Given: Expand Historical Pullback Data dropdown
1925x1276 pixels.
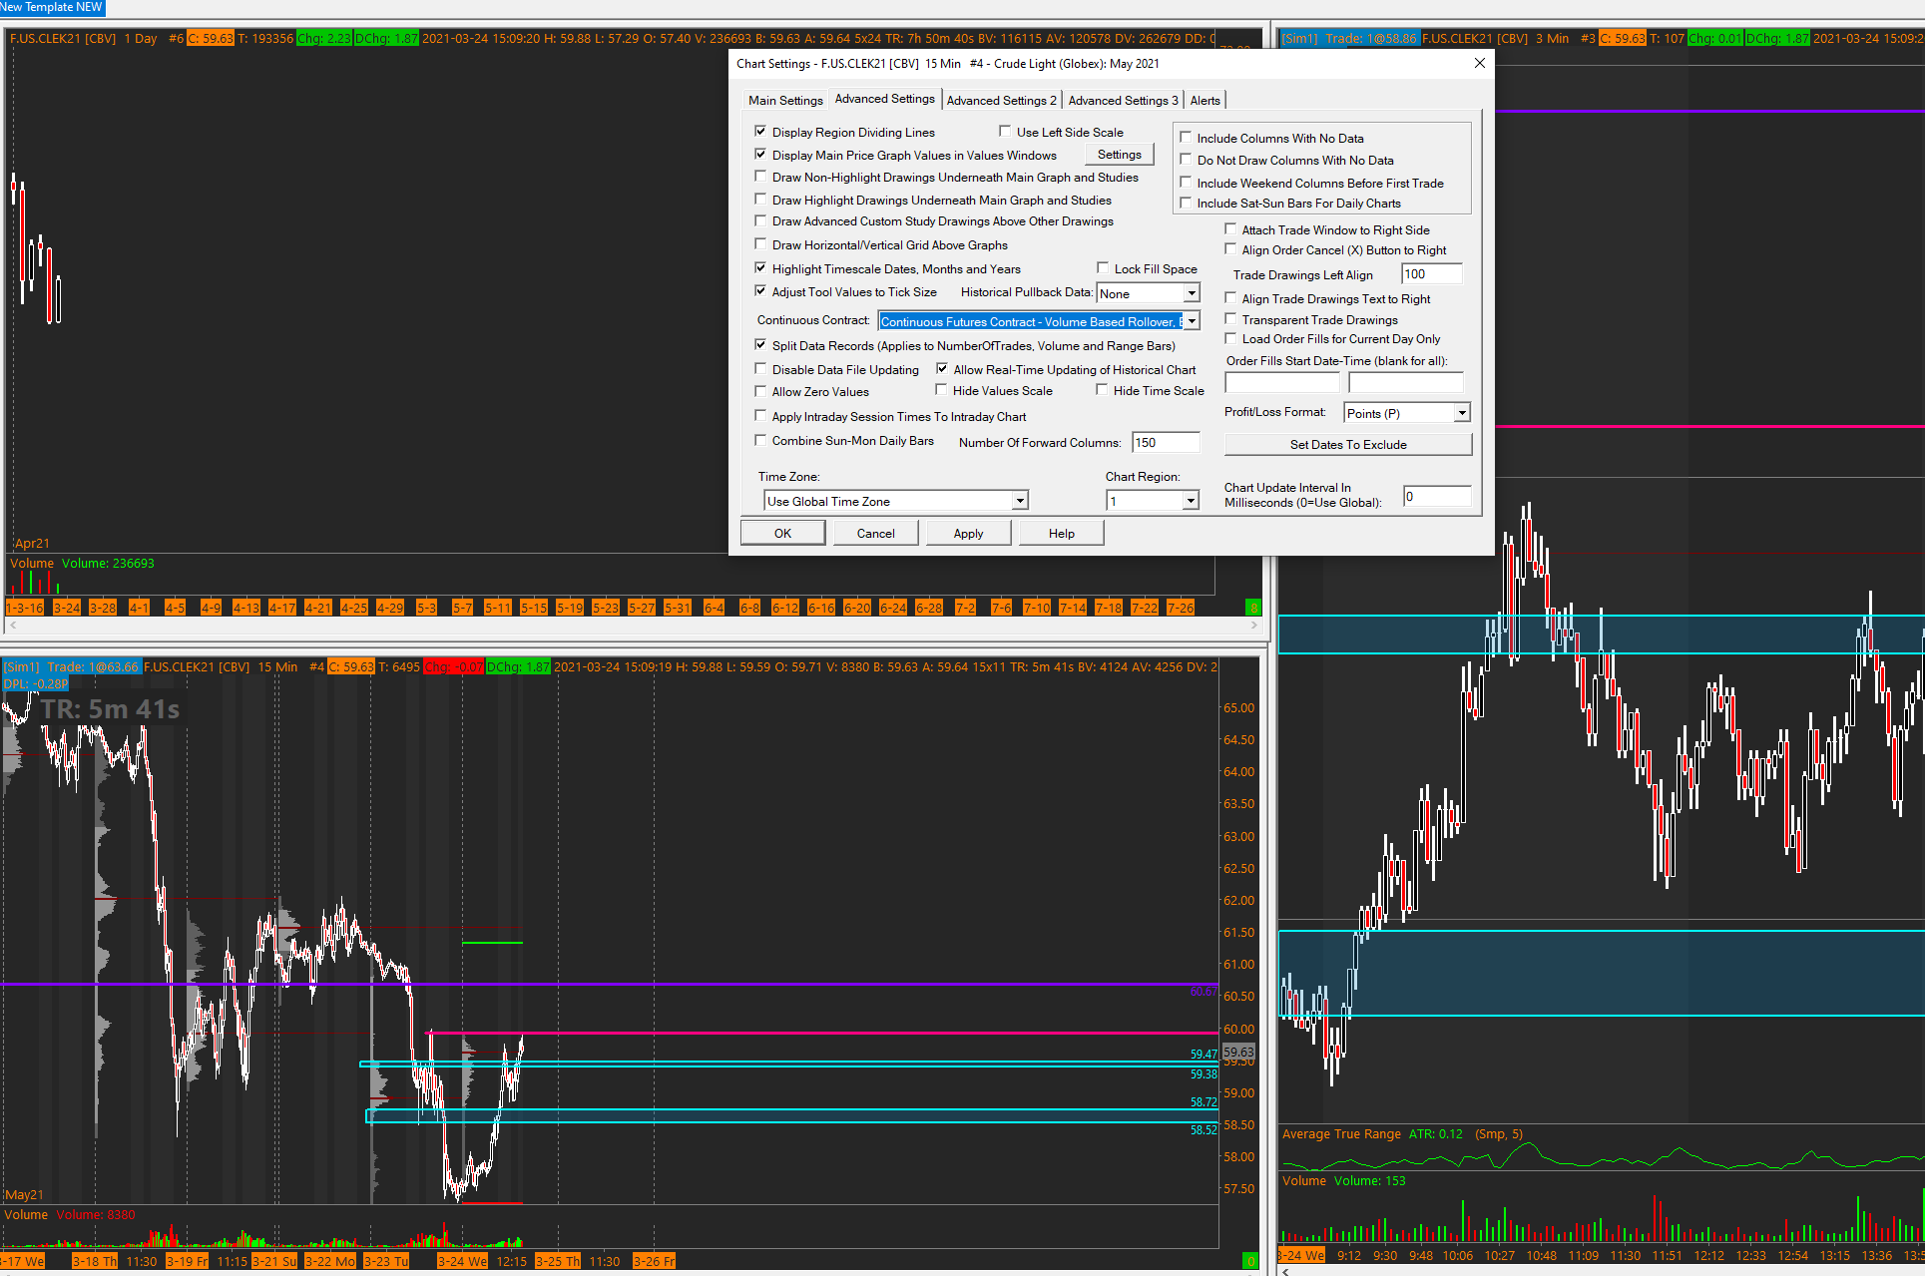Looking at the screenshot, I should (x=1191, y=293).
